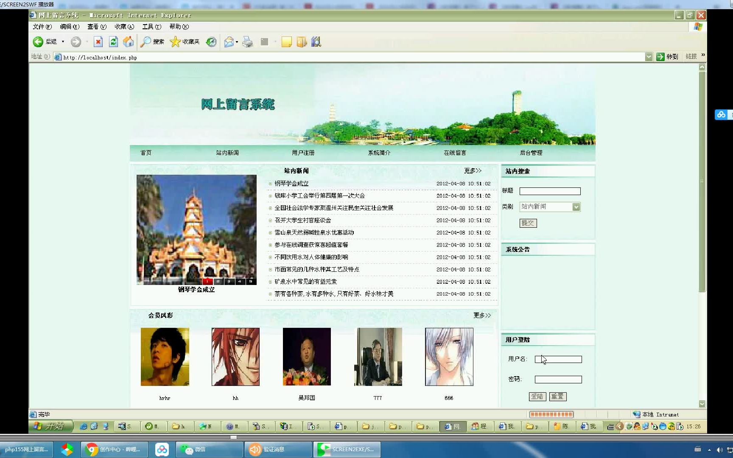The height and width of the screenshot is (458, 733).
Task: Click 更多>> beside 会员风彩 heading
Action: tap(482, 315)
